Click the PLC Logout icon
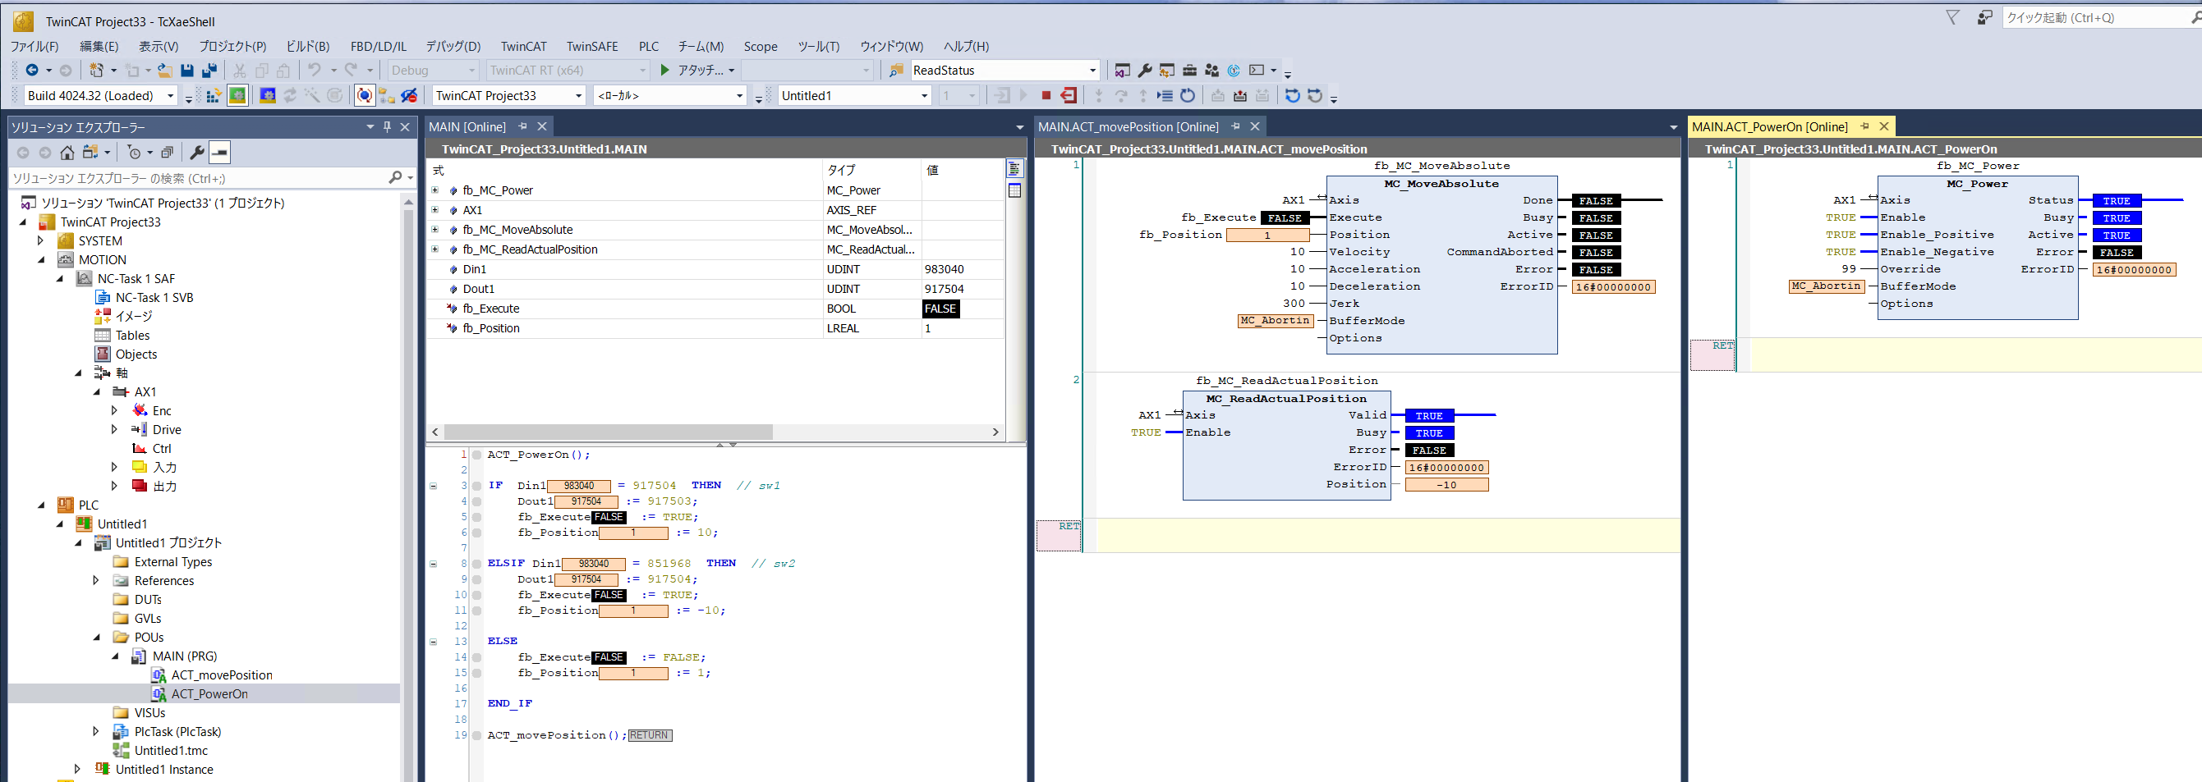 pyautogui.click(x=1069, y=96)
